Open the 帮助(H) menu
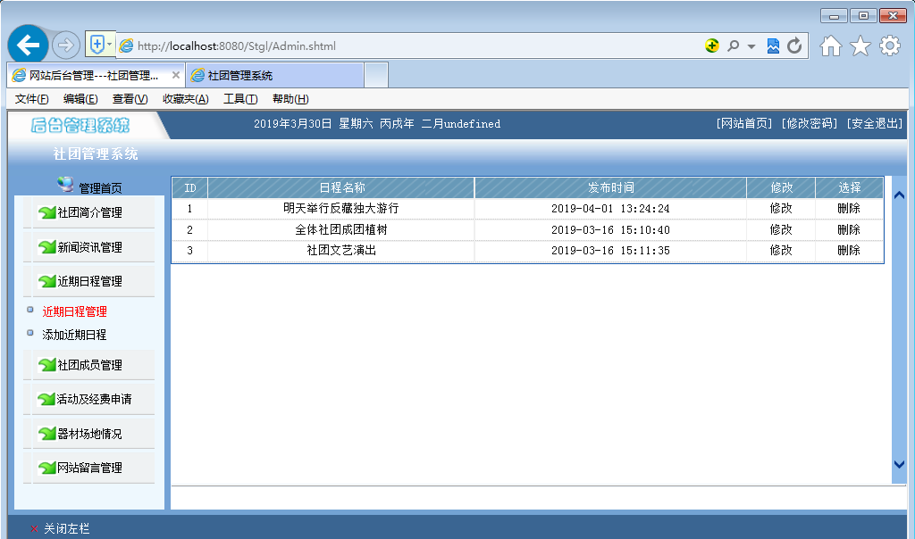This screenshot has width=915, height=539. [x=290, y=99]
